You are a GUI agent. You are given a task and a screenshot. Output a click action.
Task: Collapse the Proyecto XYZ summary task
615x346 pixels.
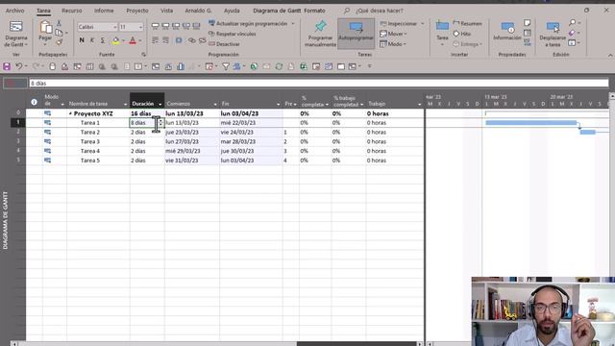coord(70,113)
